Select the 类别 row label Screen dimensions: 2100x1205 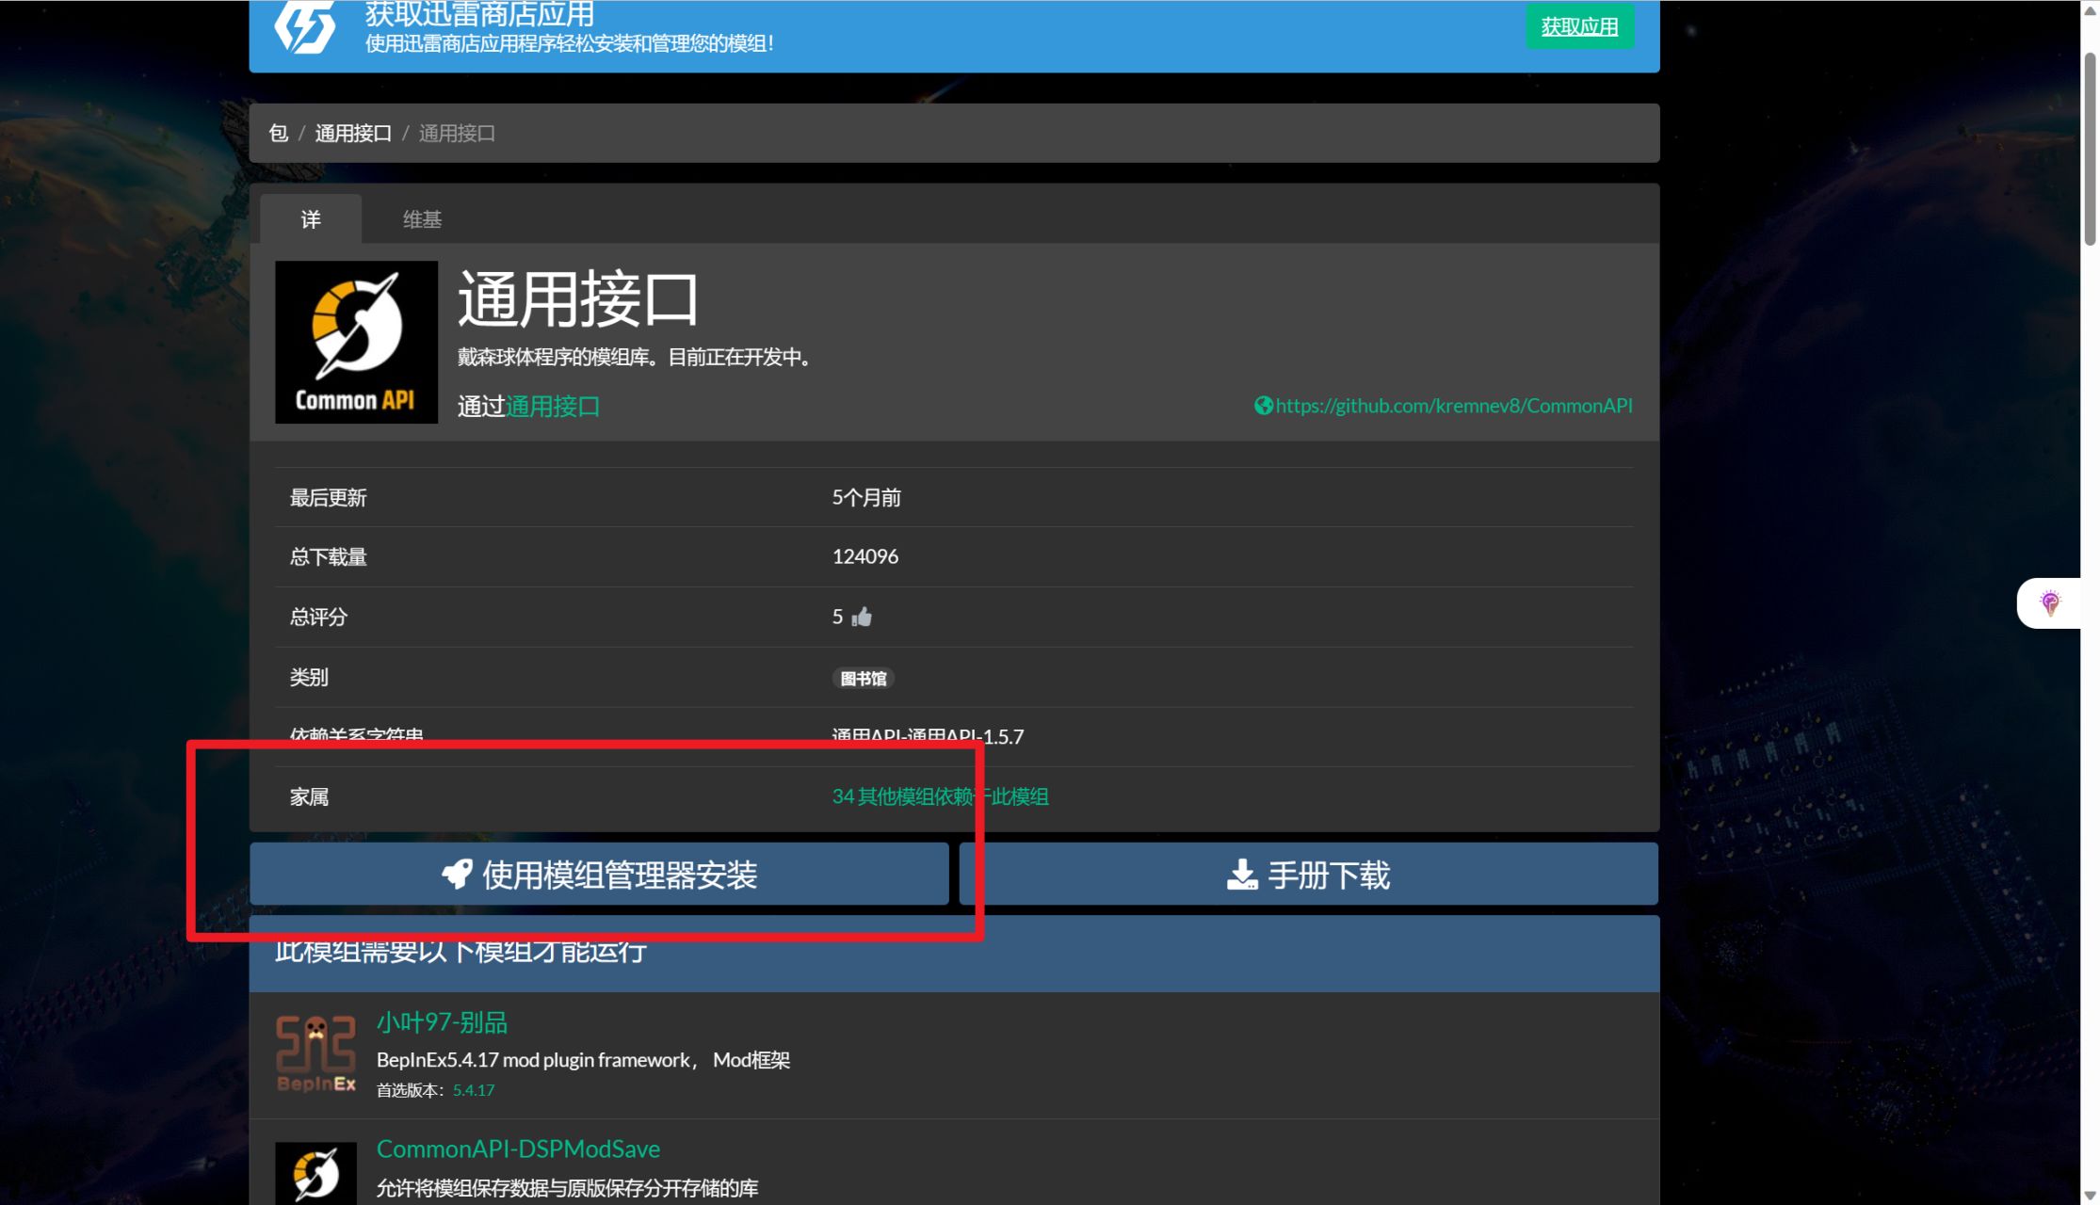pos(309,677)
